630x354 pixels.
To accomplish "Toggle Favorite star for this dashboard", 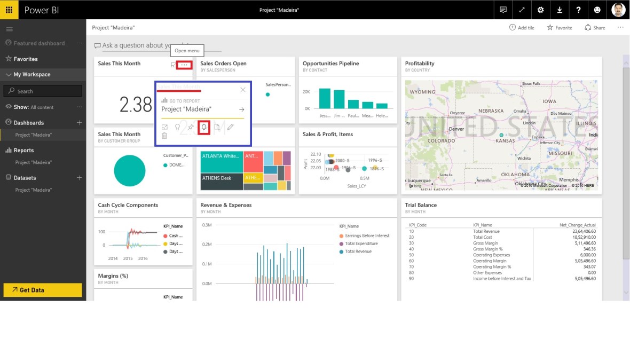I will [560, 28].
